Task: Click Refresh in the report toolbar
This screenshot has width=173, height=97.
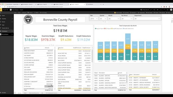Action: (36, 13)
